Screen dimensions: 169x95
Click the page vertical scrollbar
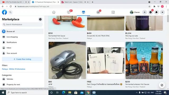168,18
